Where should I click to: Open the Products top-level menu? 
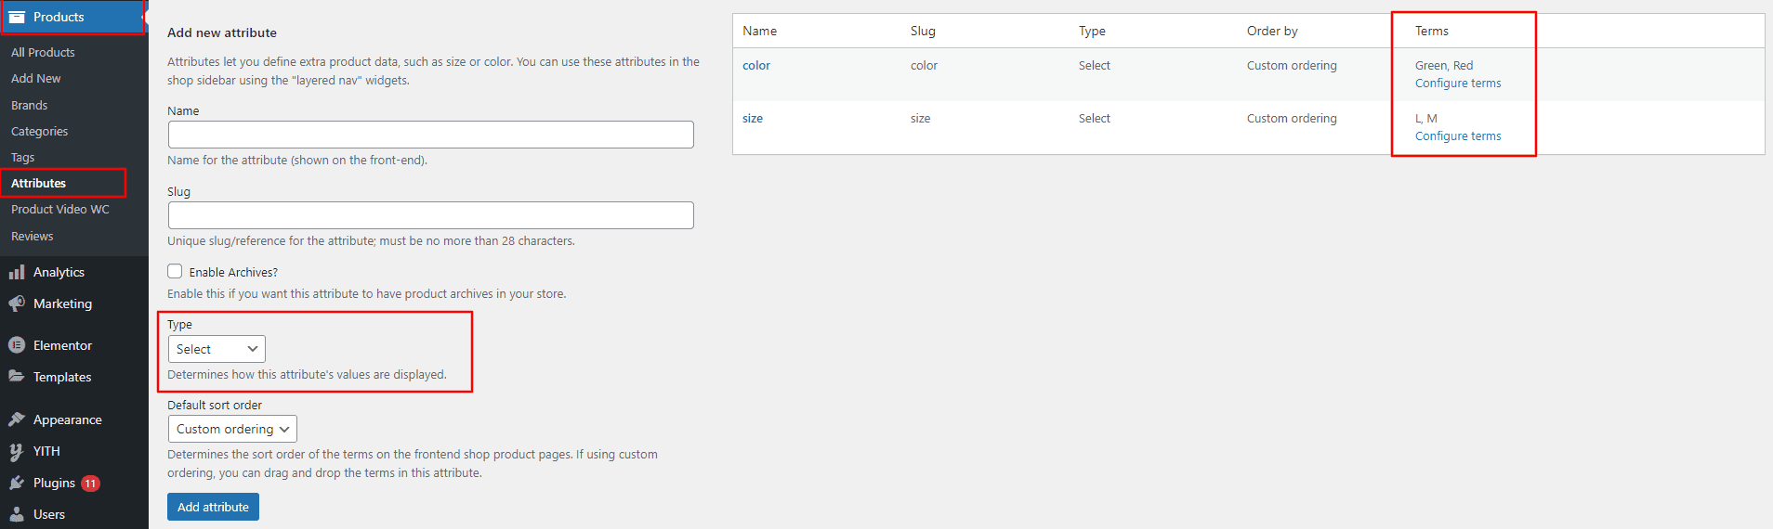point(59,17)
